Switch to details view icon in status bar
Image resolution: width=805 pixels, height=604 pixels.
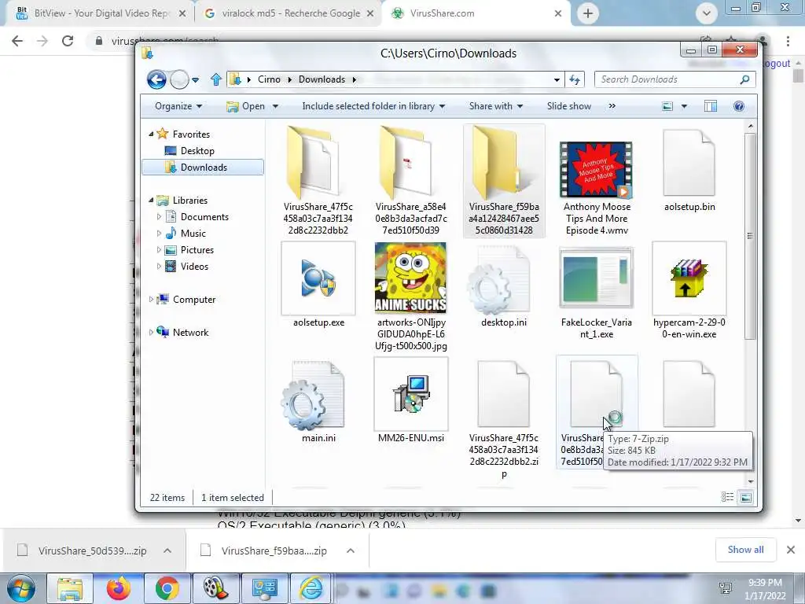click(x=727, y=497)
